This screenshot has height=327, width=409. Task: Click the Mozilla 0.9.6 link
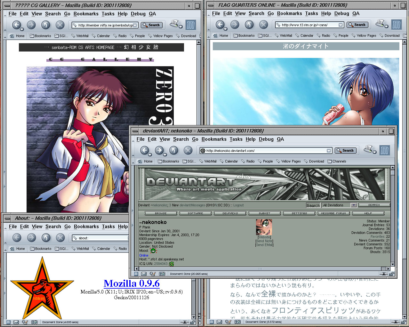point(132,283)
